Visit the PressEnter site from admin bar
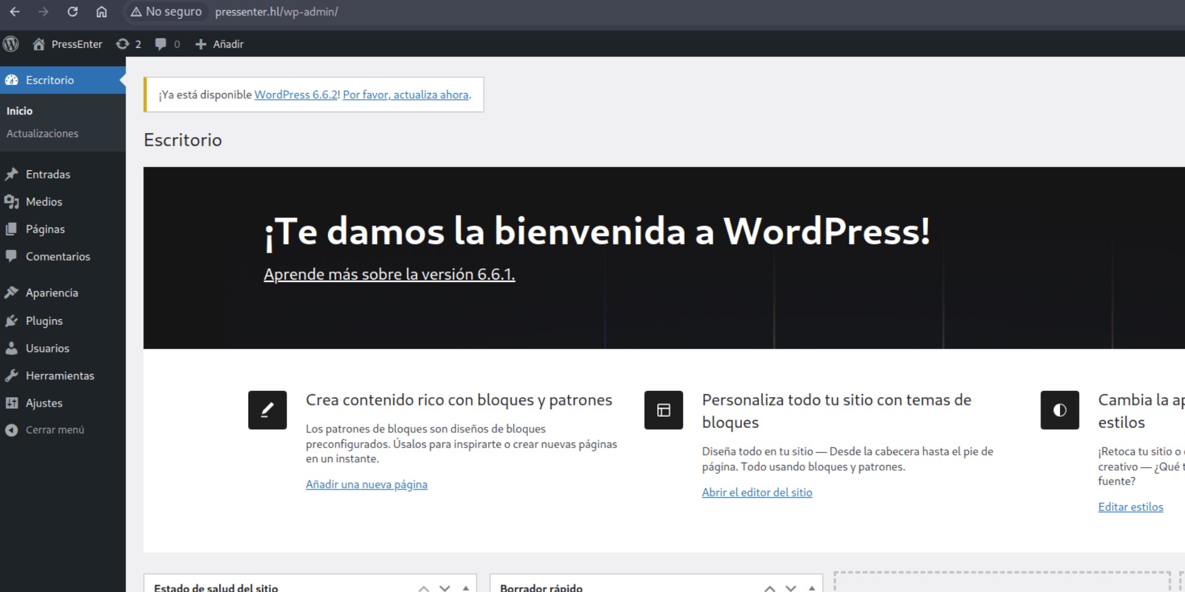The height and width of the screenshot is (592, 1185). (x=67, y=44)
